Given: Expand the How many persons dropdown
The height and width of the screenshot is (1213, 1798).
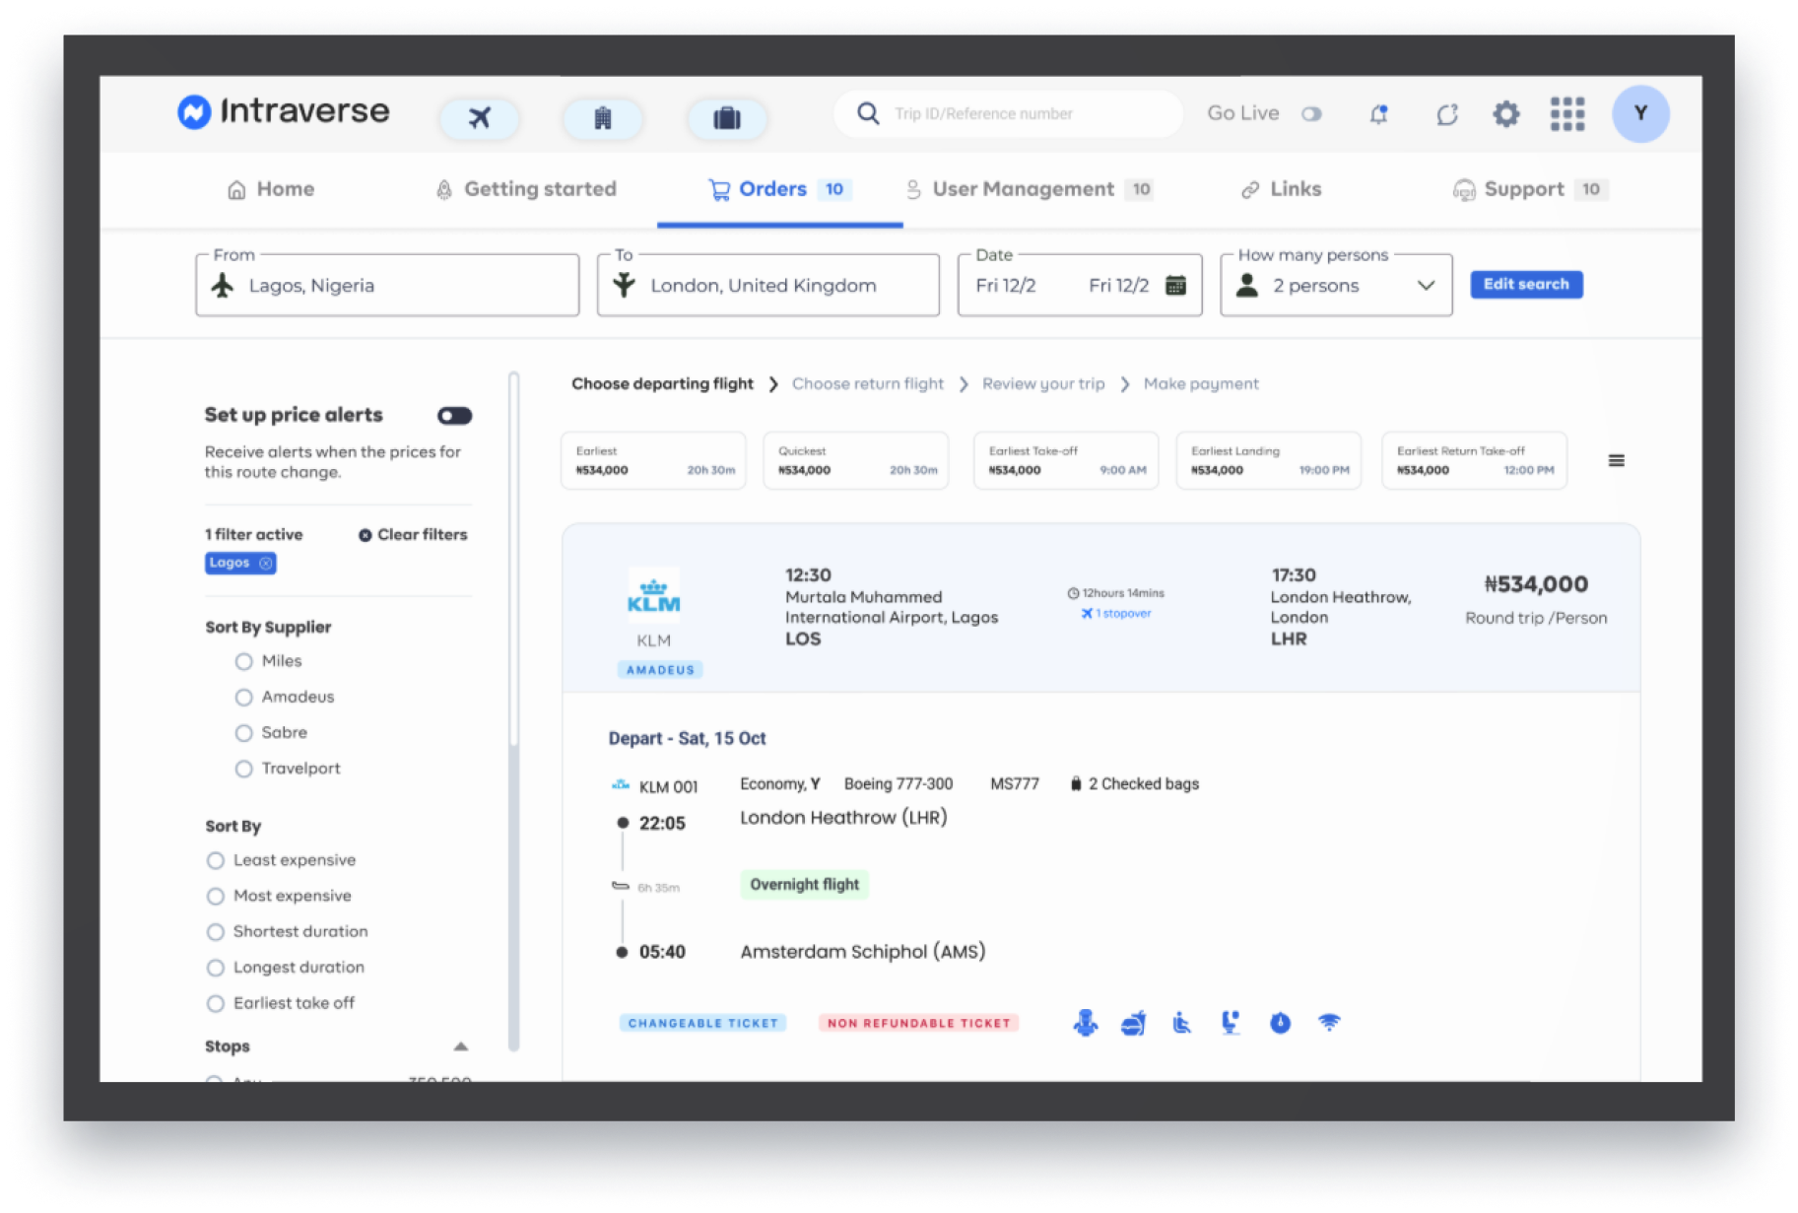Looking at the screenshot, I should [x=1425, y=286].
